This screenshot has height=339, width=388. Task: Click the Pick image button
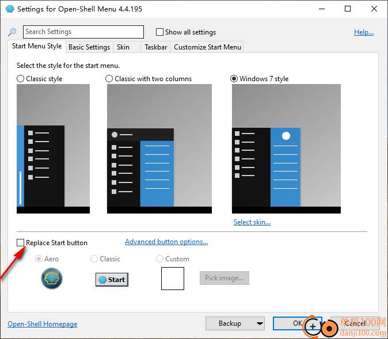[x=225, y=278]
